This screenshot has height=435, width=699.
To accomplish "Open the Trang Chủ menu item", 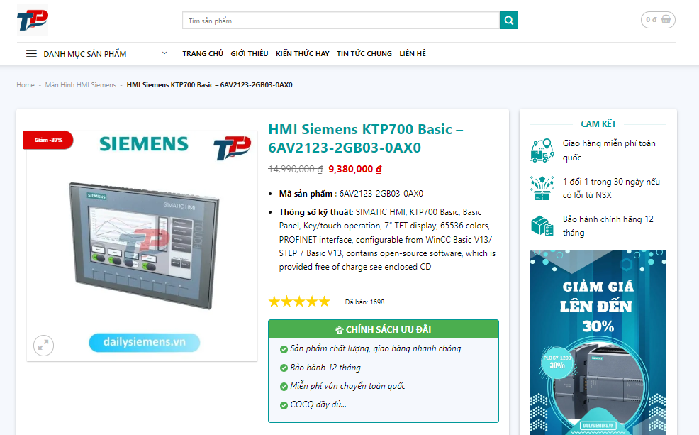I will click(203, 53).
